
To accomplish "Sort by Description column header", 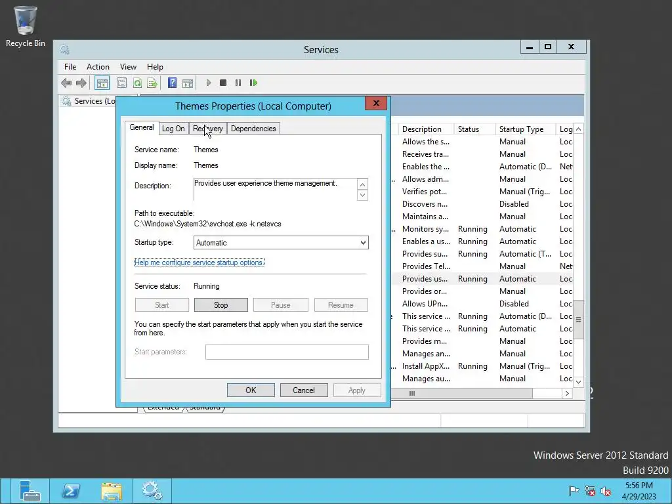I will tap(426, 129).
